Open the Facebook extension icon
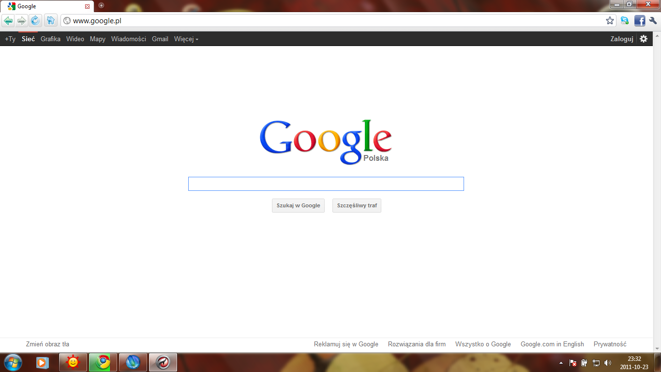The width and height of the screenshot is (661, 372). point(640,21)
